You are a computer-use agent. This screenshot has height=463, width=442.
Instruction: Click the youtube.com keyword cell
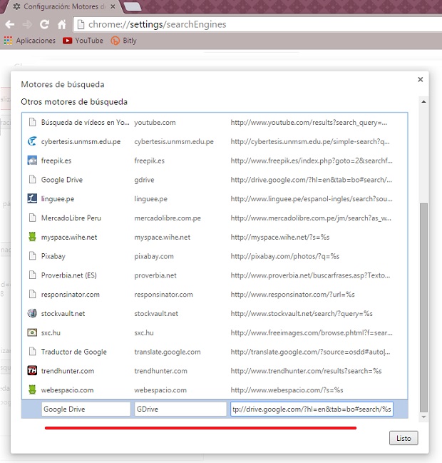(x=155, y=122)
